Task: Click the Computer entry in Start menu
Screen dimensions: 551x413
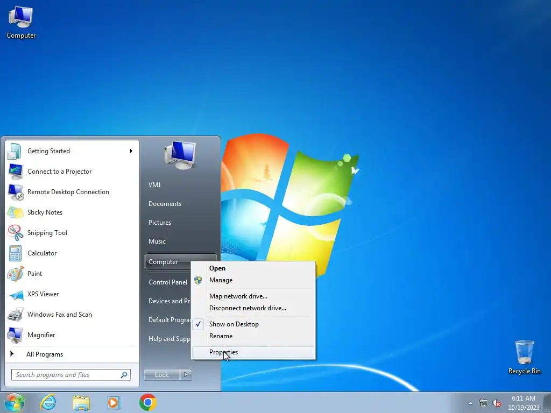Action: pos(168,262)
